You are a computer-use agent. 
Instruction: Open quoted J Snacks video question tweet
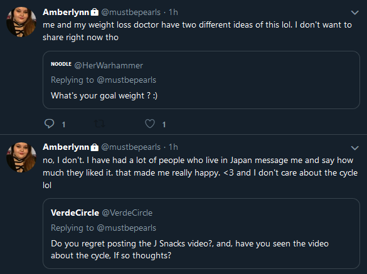pyautogui.click(x=201, y=233)
